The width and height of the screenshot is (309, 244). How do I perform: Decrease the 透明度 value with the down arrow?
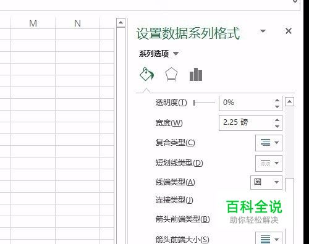click(x=277, y=106)
